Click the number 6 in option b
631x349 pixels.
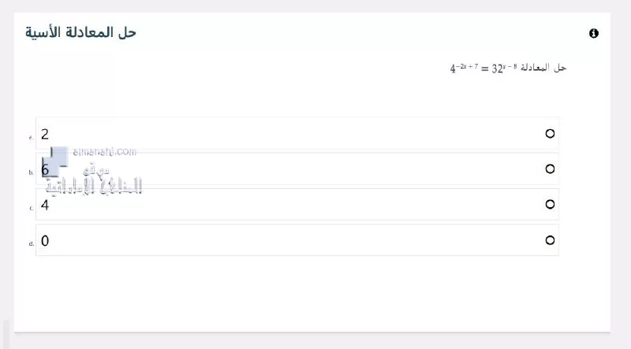[x=45, y=169]
